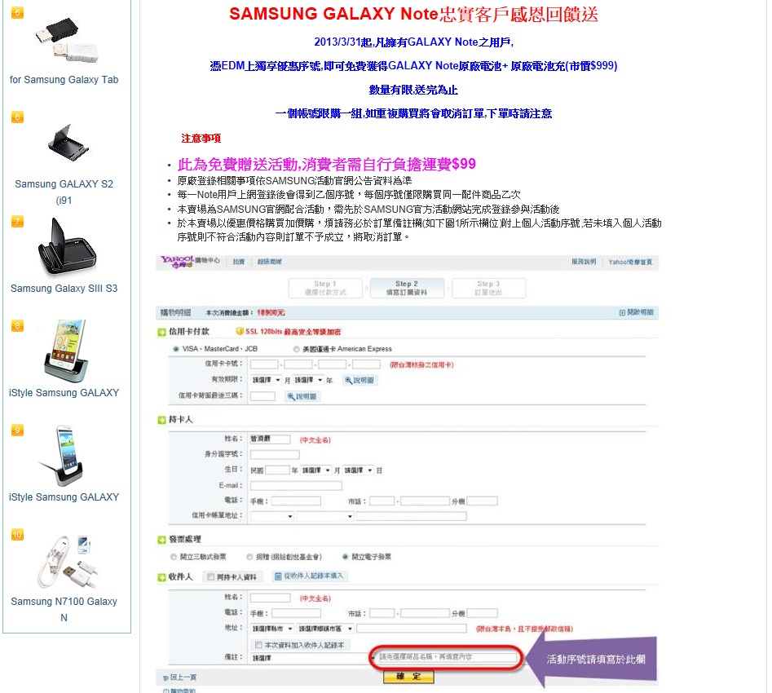The height and width of the screenshot is (693, 772).
Task: Expand the 開啟明細 purchase details
Action: (637, 312)
